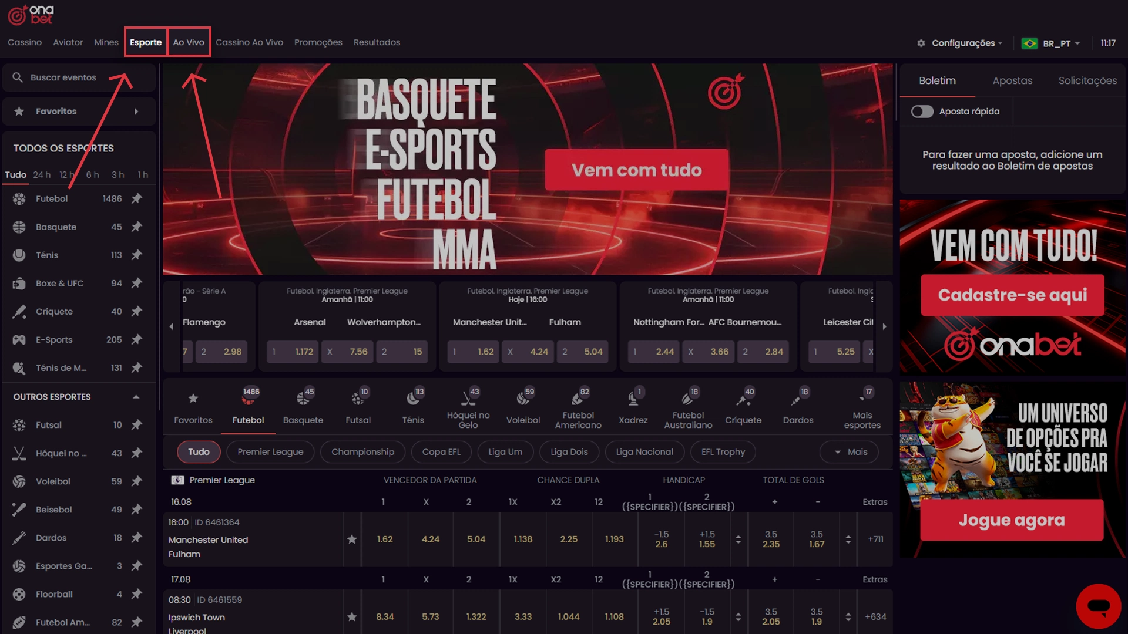Image resolution: width=1128 pixels, height=634 pixels.
Task: Open the Mais leagues dropdown
Action: coord(849,452)
